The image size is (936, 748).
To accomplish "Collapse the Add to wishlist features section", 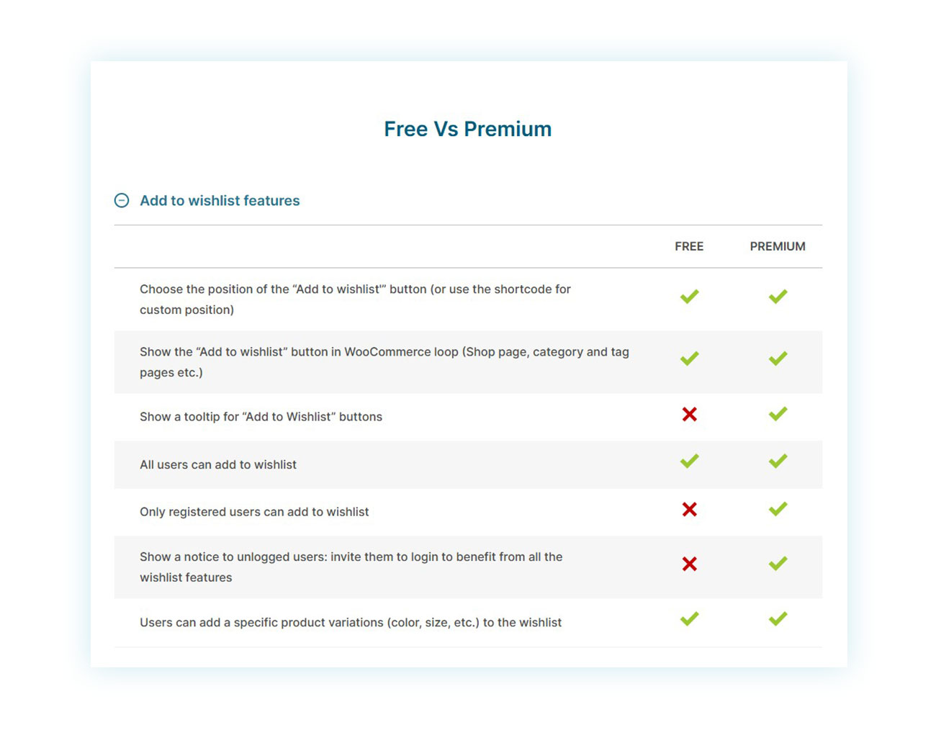I will (122, 201).
